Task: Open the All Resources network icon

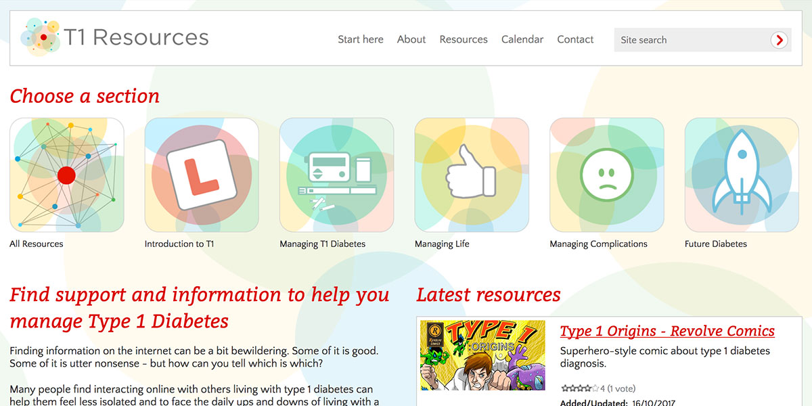Action: tap(67, 175)
